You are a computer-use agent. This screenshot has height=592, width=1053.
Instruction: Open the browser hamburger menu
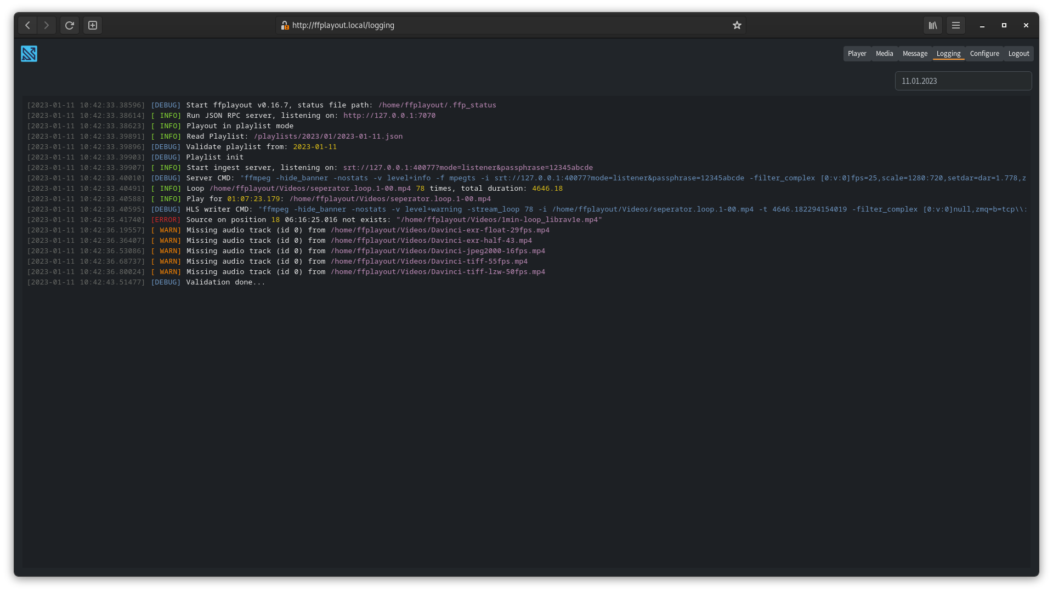click(956, 25)
